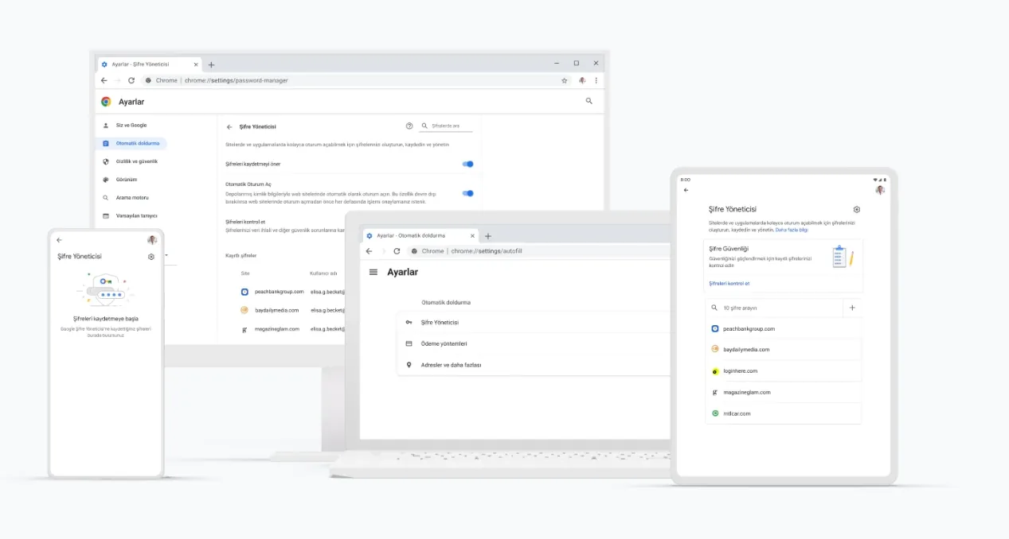Tap back arrow on the tablet screen
The image size is (1009, 539).
click(x=686, y=190)
